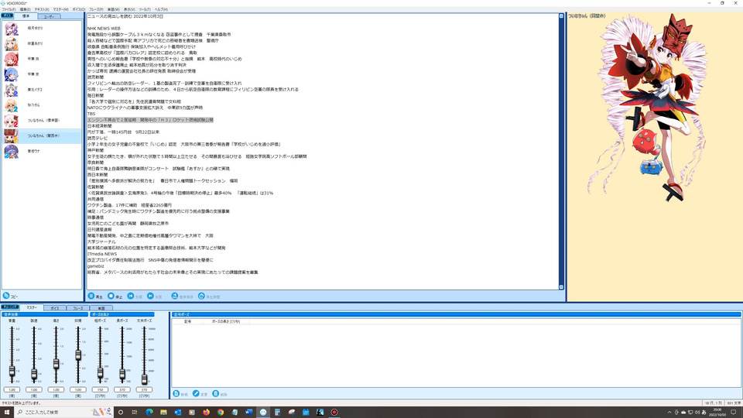Image resolution: width=743 pixels, height=418 pixels.
Task: Choose the 音街ウナ voice avatar
Action: point(12,151)
